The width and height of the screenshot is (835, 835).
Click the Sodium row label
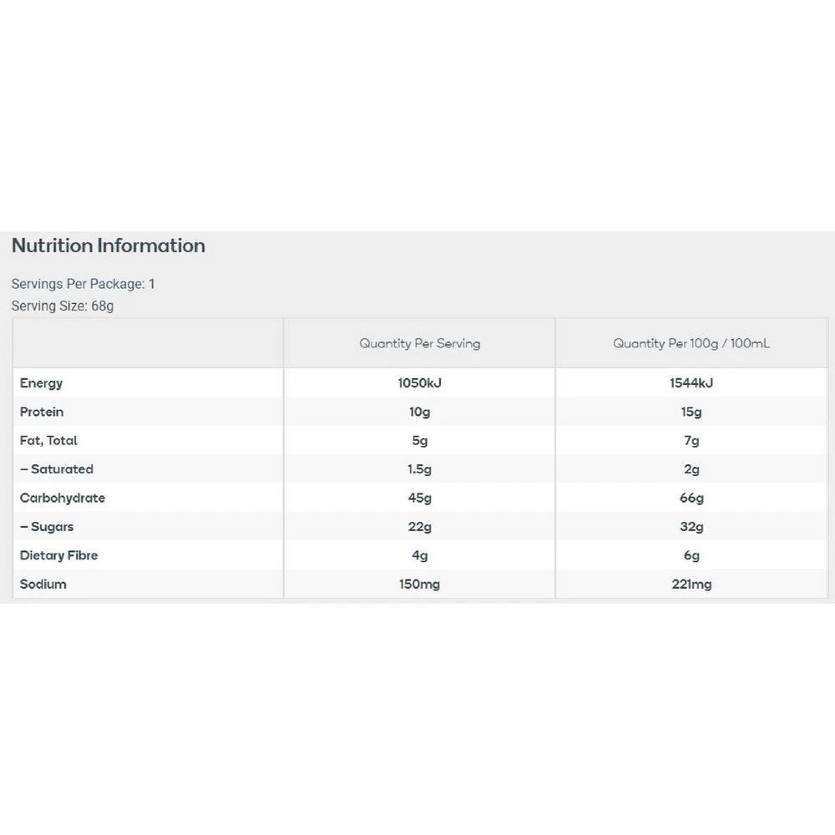point(43,584)
